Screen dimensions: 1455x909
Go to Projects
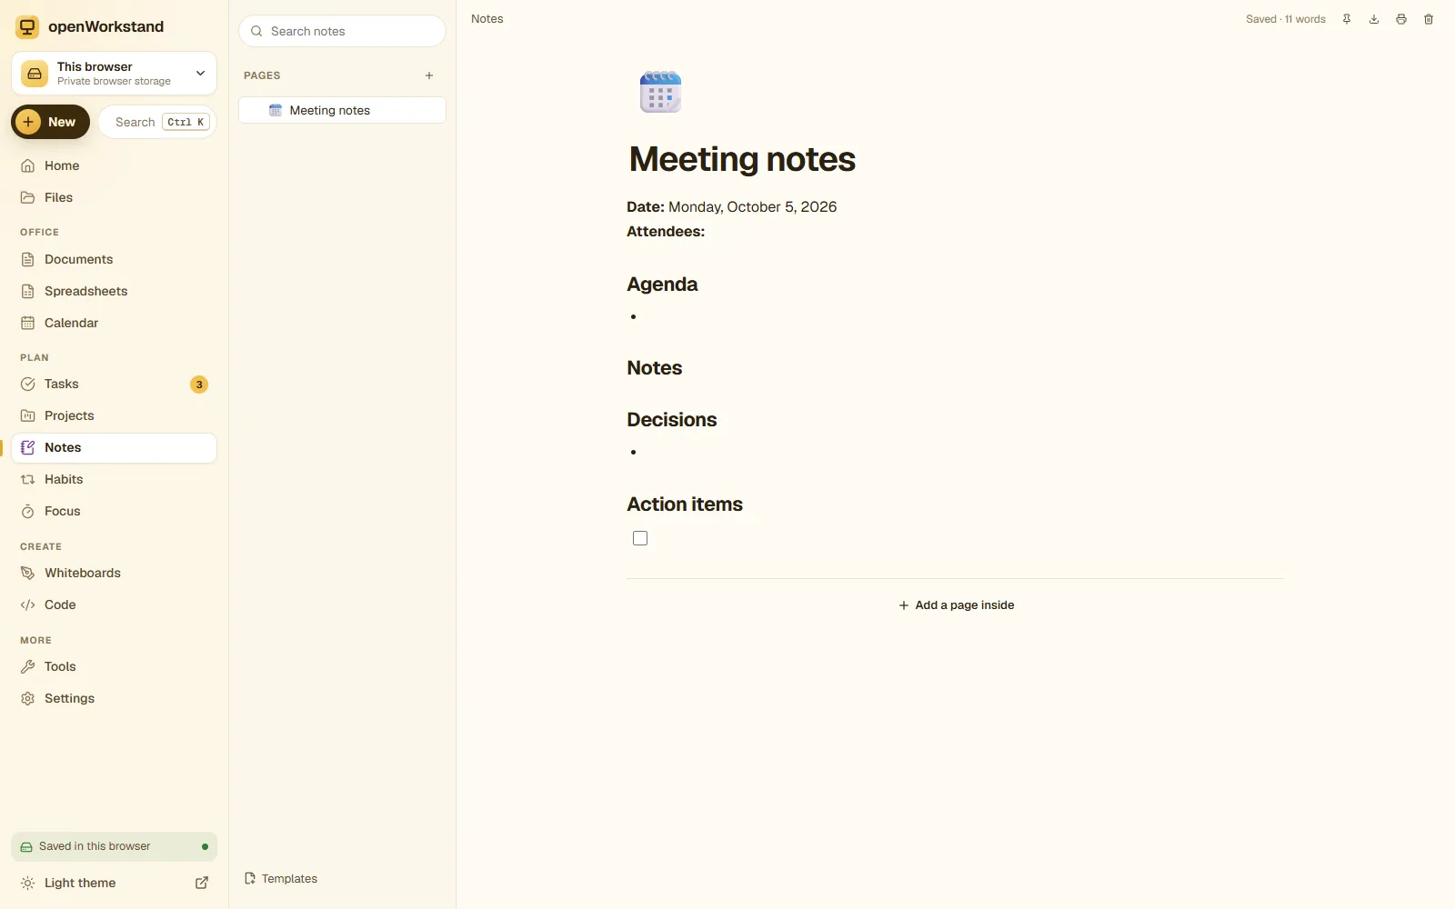click(x=115, y=415)
